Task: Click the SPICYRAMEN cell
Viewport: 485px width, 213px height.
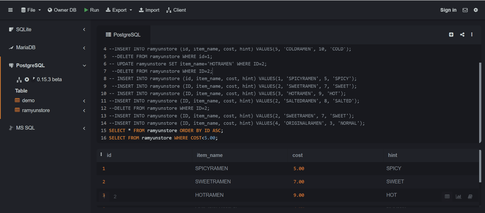Action: 212,169
